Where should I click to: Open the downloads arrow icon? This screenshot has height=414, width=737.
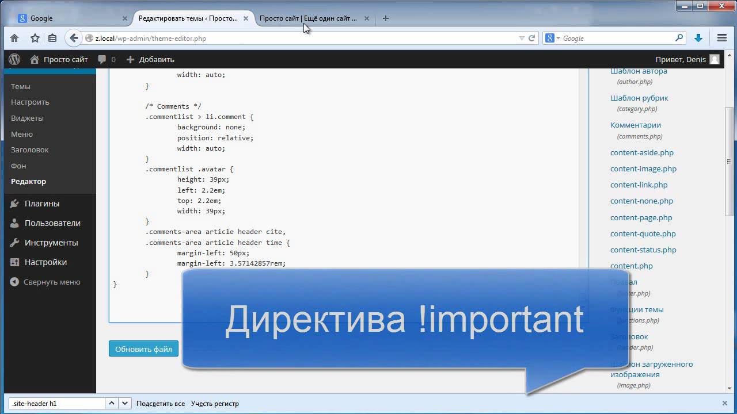[x=698, y=38]
